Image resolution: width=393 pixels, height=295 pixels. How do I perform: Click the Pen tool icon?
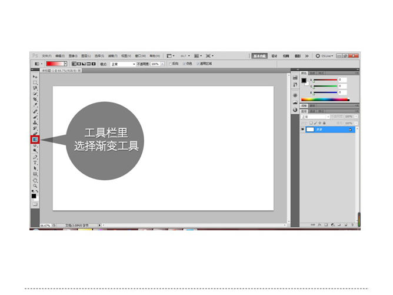pyautogui.click(x=35, y=157)
